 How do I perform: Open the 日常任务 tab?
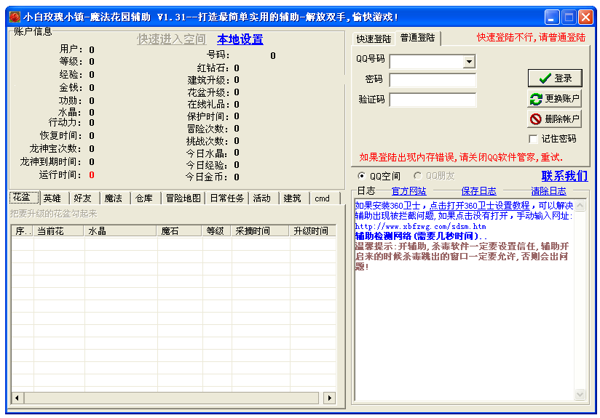click(x=227, y=198)
